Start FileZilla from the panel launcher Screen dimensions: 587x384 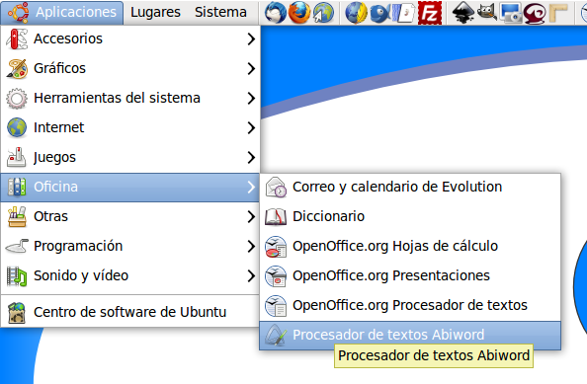click(430, 13)
